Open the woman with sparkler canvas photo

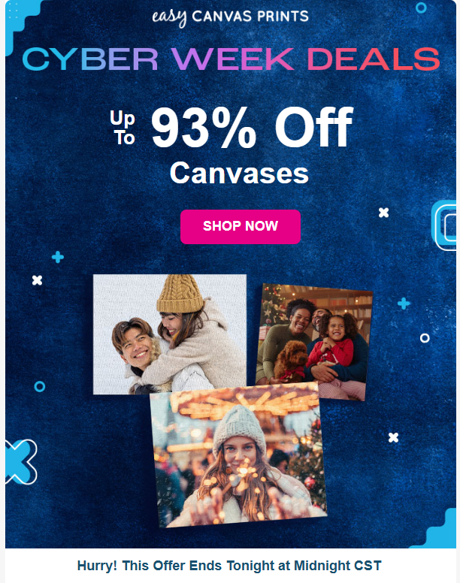[238, 455]
